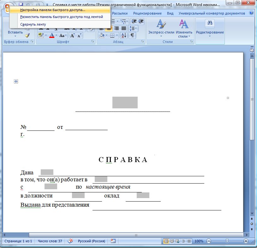Click the borders grid icon

click(x=112, y=35)
